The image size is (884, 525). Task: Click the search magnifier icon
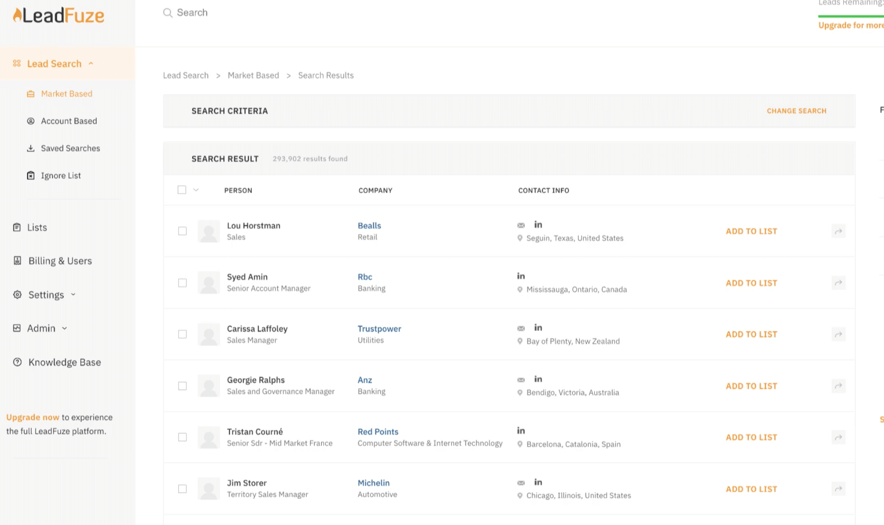point(168,13)
